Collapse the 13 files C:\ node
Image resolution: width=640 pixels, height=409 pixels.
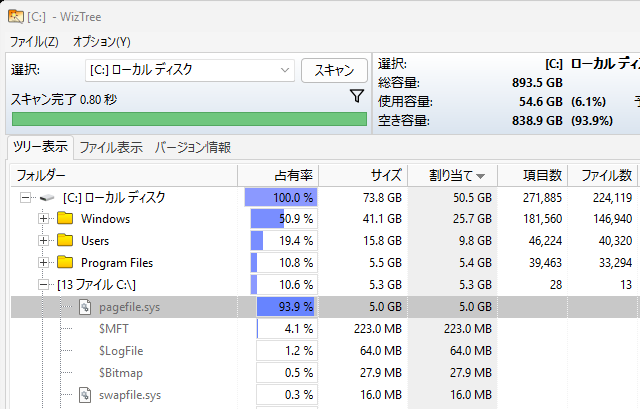pyautogui.click(x=43, y=285)
